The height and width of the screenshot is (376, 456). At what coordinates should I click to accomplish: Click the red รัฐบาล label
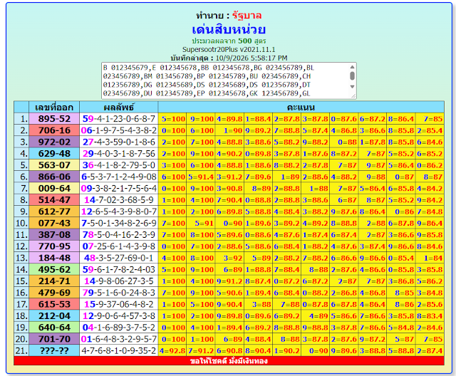point(247,16)
